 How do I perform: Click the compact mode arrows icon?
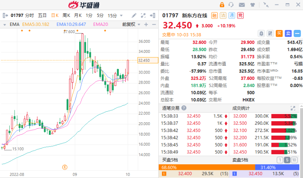coord(266,4)
